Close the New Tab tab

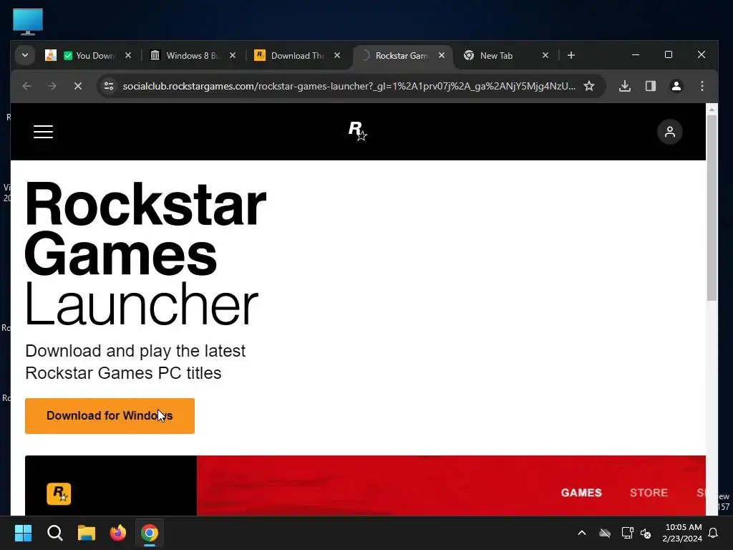[545, 55]
